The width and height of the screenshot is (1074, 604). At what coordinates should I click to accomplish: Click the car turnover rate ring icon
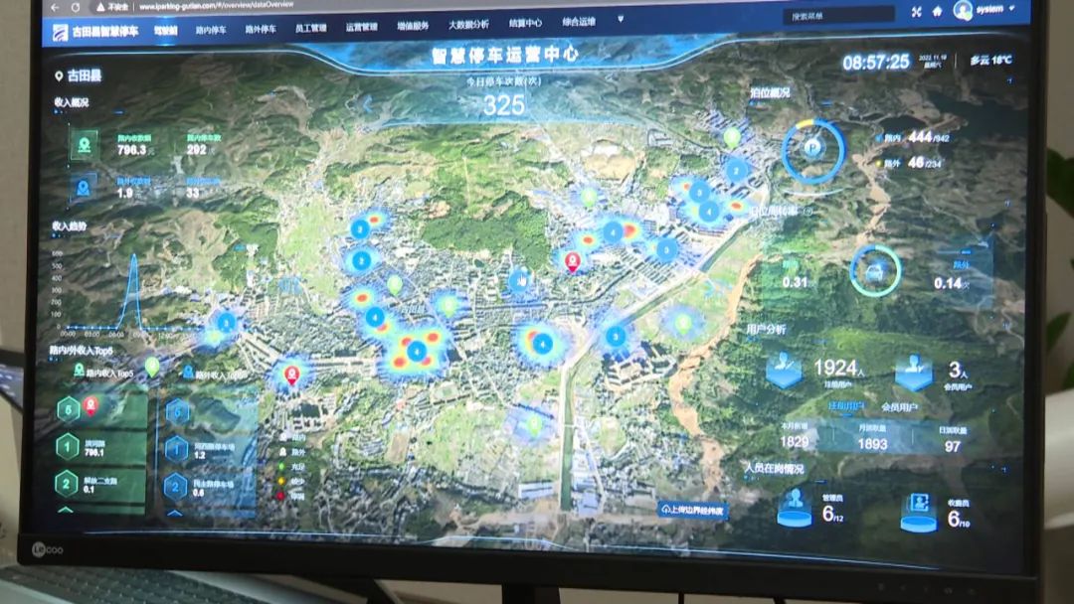[x=875, y=270]
